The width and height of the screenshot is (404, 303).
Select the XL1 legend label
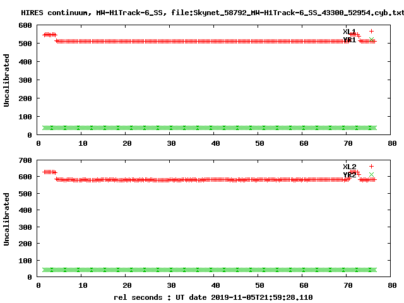[x=349, y=32]
